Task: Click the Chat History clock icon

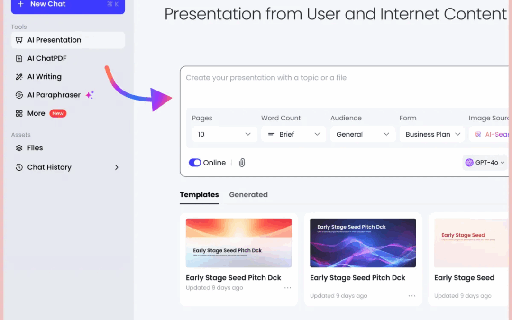Action: pyautogui.click(x=19, y=167)
